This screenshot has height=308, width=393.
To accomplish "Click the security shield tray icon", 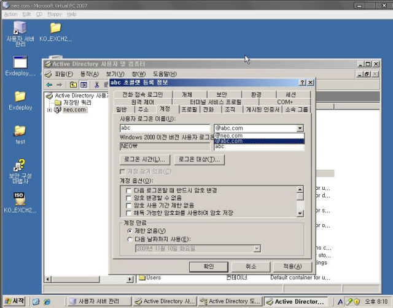I will [357, 302].
